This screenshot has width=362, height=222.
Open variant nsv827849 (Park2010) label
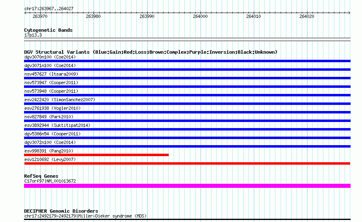pyautogui.click(x=49, y=117)
